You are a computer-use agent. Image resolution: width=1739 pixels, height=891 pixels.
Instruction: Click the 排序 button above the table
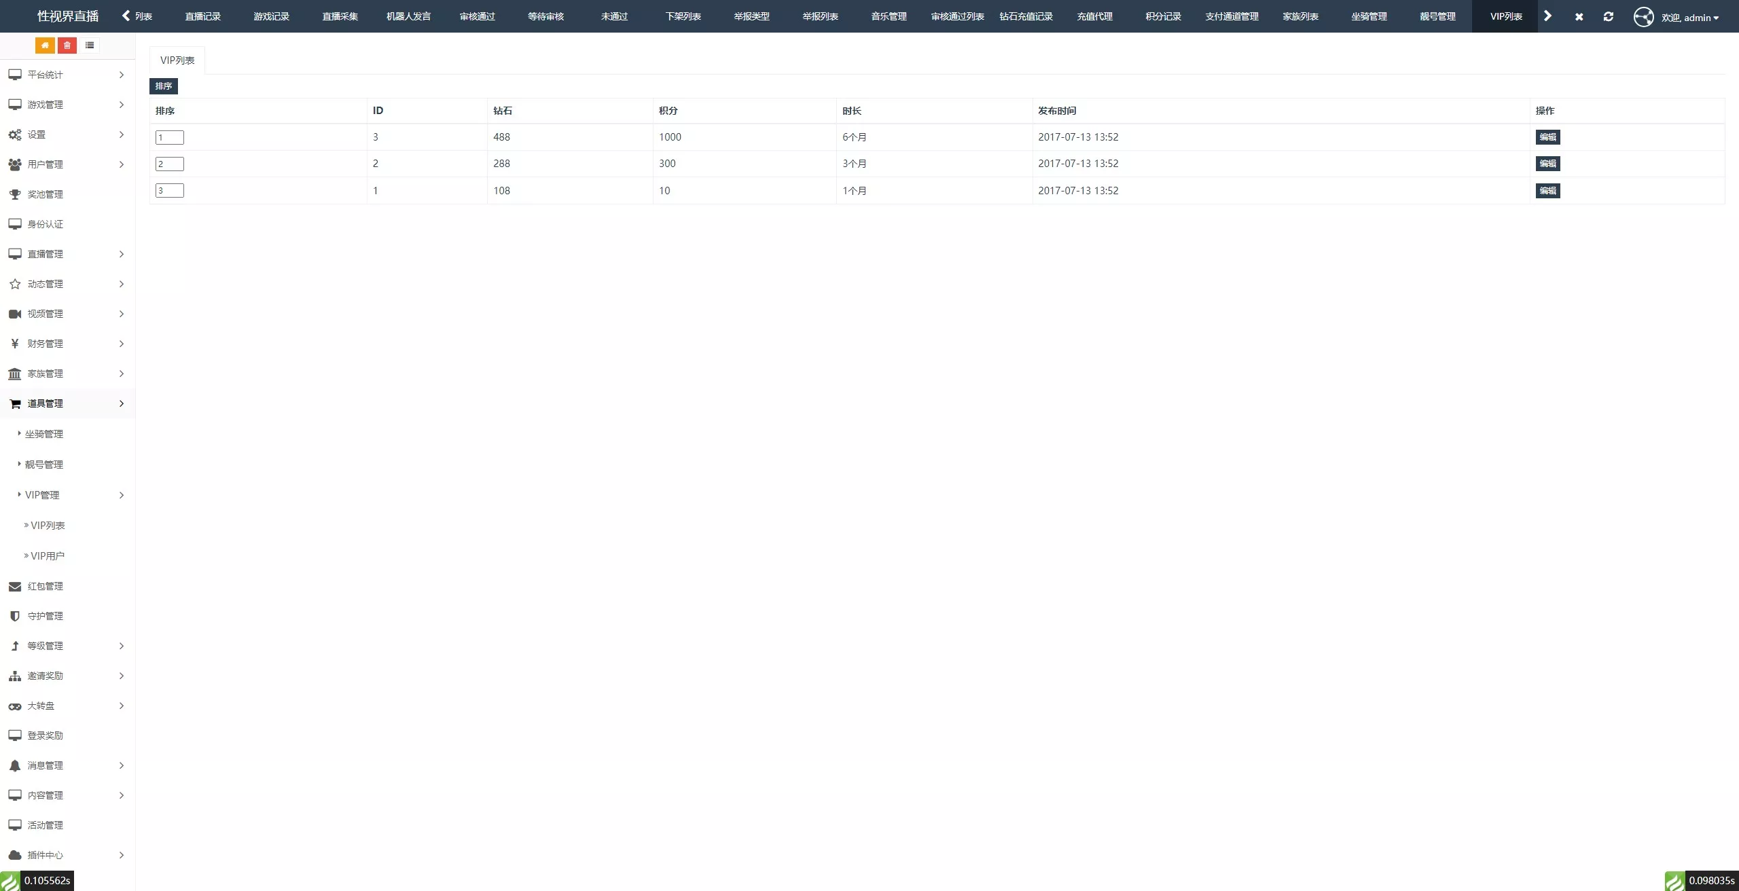point(163,86)
